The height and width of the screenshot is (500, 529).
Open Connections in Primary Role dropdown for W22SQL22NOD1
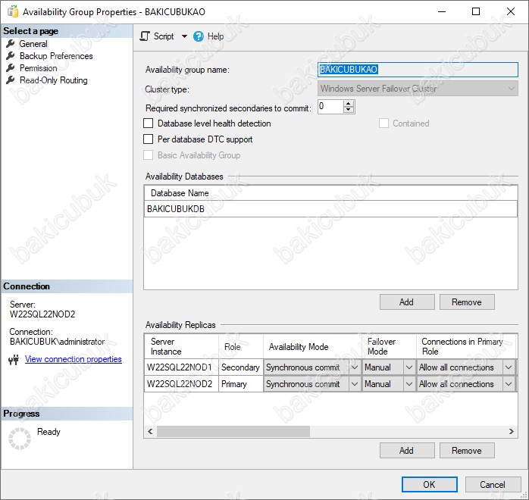[x=509, y=367]
